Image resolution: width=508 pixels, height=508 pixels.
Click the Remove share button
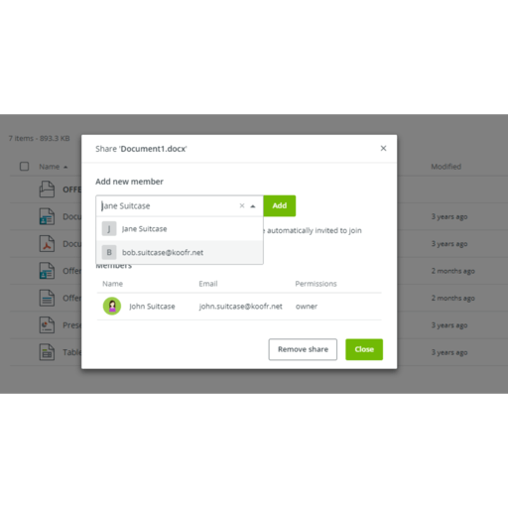(x=303, y=349)
